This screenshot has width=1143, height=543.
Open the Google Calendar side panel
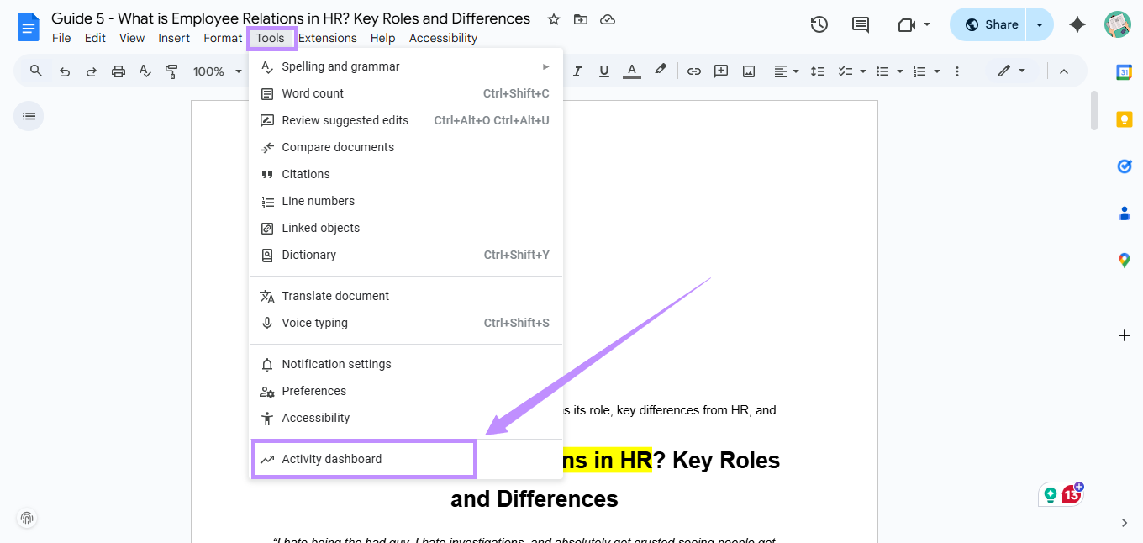point(1125,72)
